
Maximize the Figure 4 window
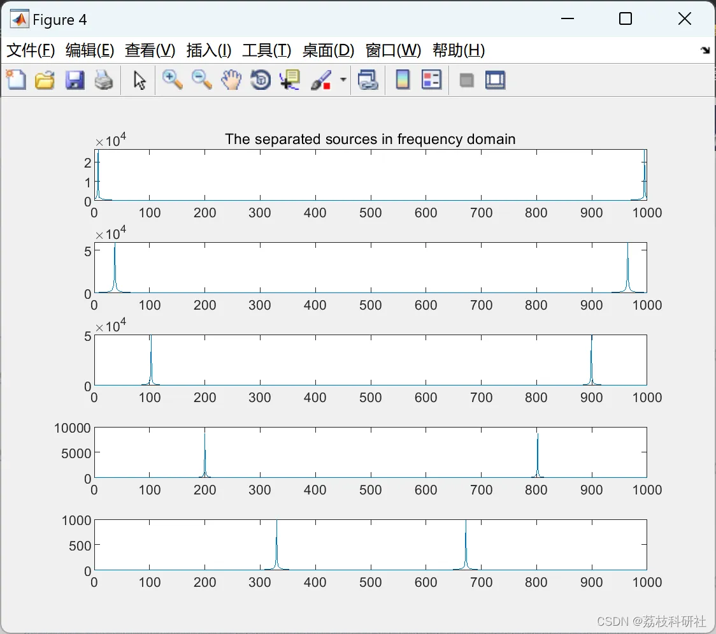(625, 18)
